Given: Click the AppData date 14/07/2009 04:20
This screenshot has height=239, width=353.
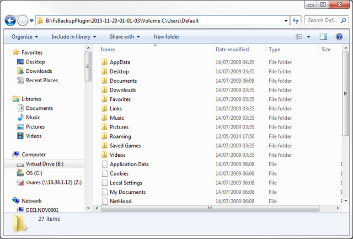Looking at the screenshot, I should pos(235,62).
